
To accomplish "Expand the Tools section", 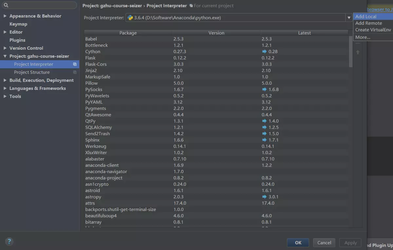I will (5, 96).
